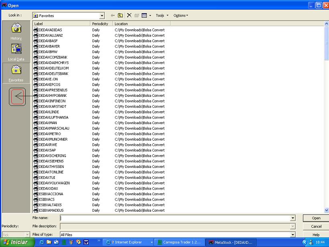This screenshot has height=247, width=329.
Task: Select DEDAXMAN in the list
Action: (x=48, y=122)
